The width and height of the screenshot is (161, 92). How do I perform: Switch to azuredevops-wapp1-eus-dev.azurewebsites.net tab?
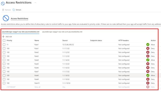[21, 32]
